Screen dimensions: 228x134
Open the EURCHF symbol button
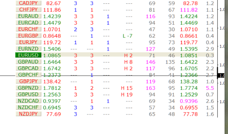28,29
